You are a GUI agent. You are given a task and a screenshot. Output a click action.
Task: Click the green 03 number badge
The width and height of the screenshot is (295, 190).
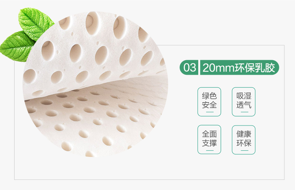(x=189, y=67)
